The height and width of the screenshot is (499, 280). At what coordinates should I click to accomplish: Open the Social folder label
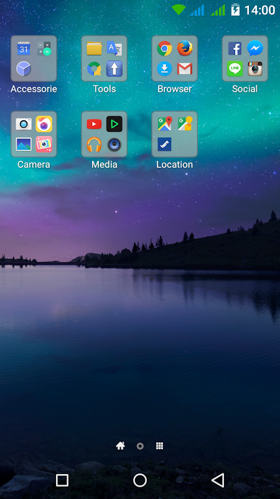click(245, 89)
